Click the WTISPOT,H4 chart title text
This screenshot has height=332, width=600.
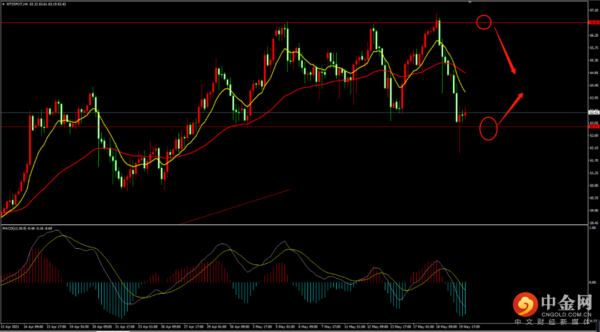(17, 4)
